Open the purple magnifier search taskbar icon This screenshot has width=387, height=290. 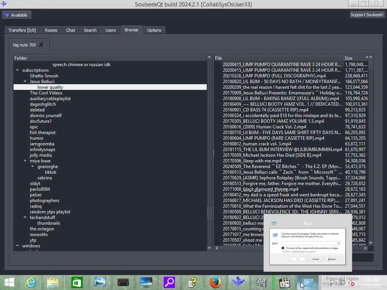click(x=169, y=282)
